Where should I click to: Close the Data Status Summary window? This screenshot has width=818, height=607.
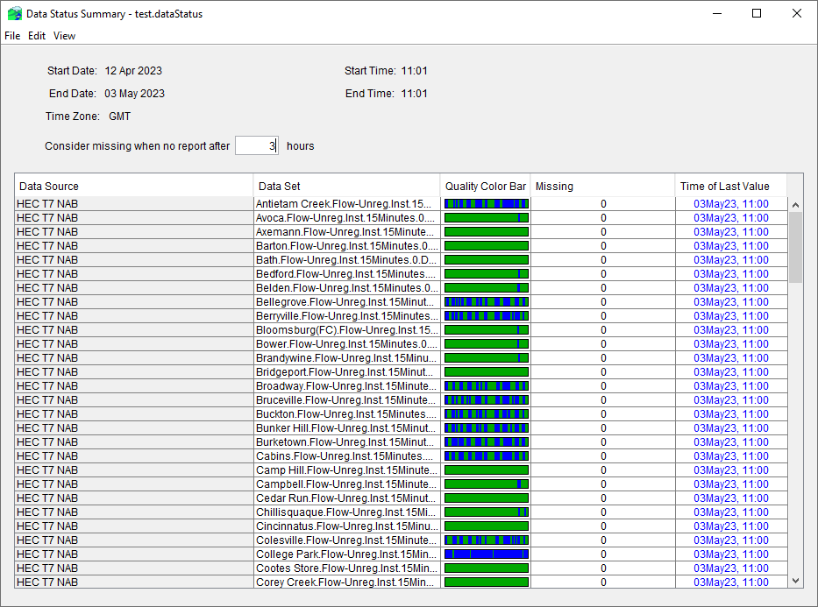(796, 13)
